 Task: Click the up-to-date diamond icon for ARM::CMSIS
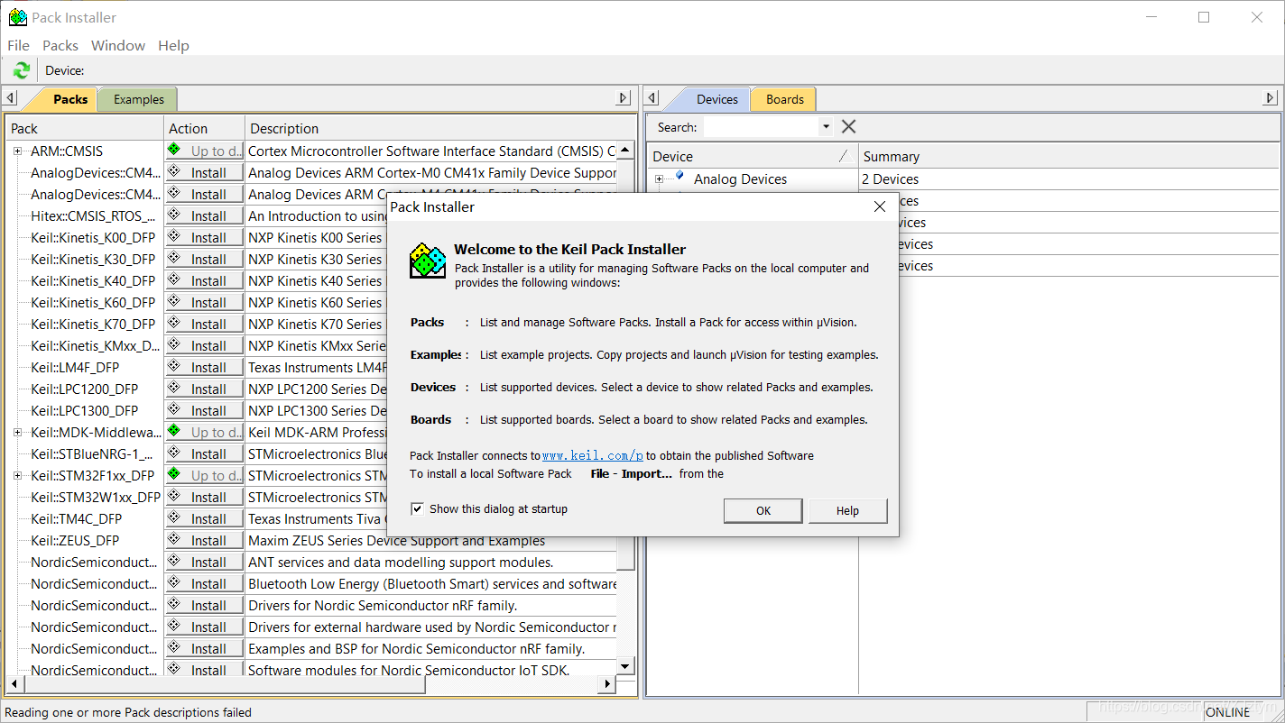pos(174,150)
